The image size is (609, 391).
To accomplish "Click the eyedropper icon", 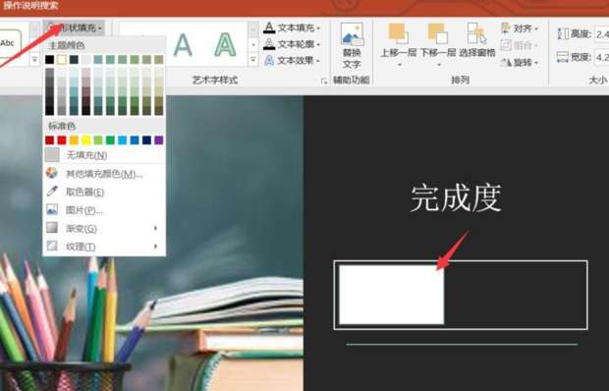I will tap(52, 191).
